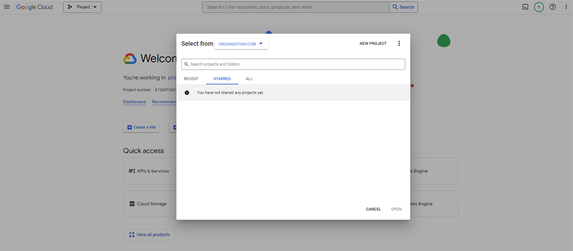Click the blue Search button
Image resolution: width=573 pixels, height=251 pixels.
pos(403,7)
